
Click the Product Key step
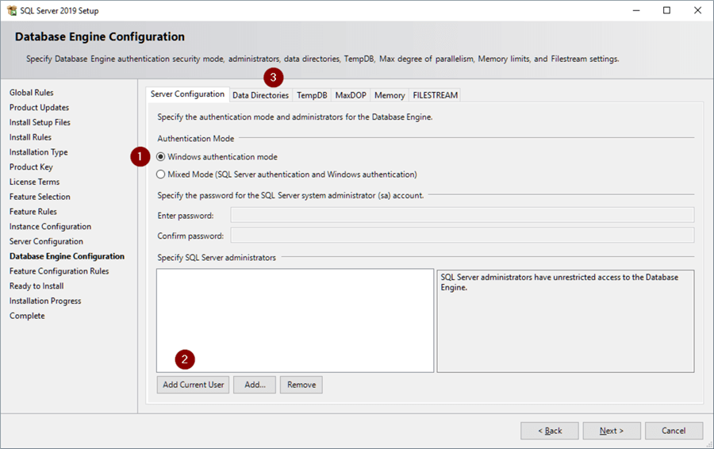click(31, 167)
